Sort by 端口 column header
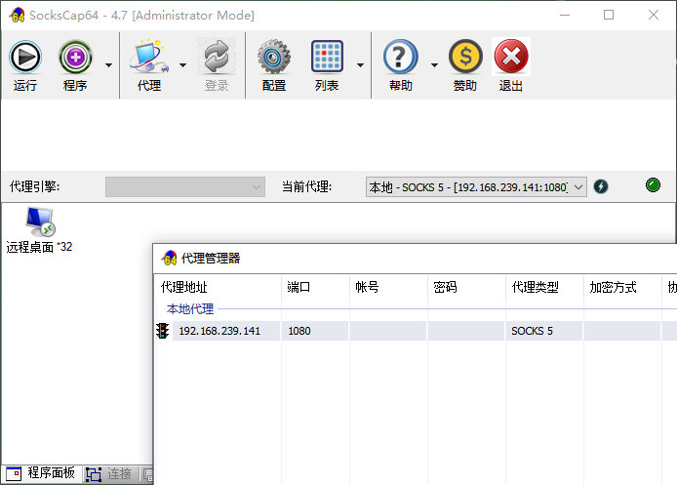Screen dimensions: 677x485 315,287
